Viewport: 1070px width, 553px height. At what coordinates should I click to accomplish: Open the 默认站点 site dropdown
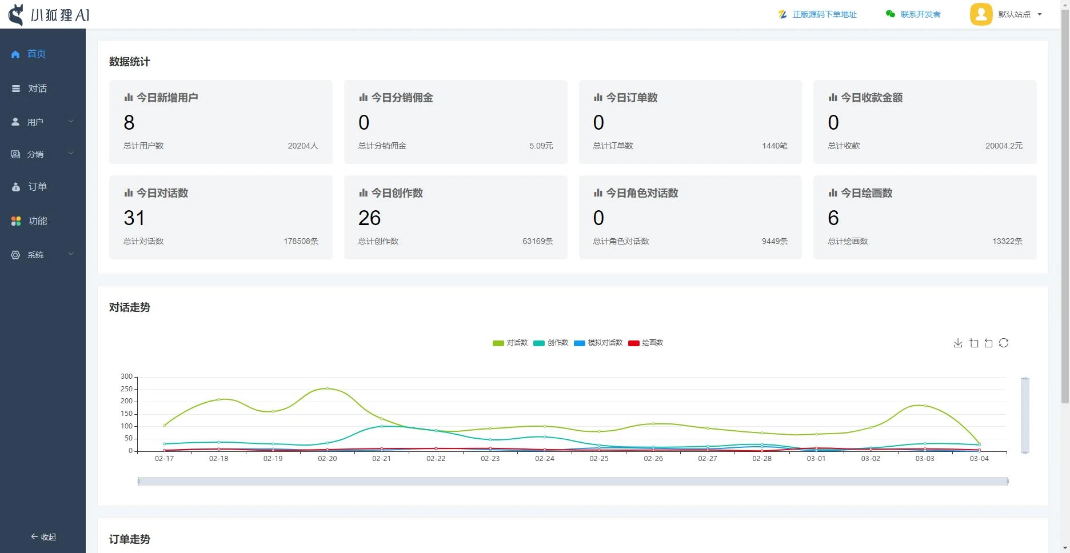coord(1020,14)
